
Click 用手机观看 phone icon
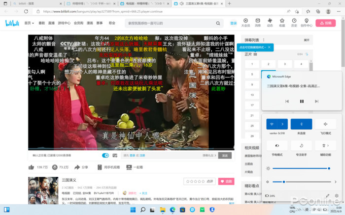[x=100, y=167]
